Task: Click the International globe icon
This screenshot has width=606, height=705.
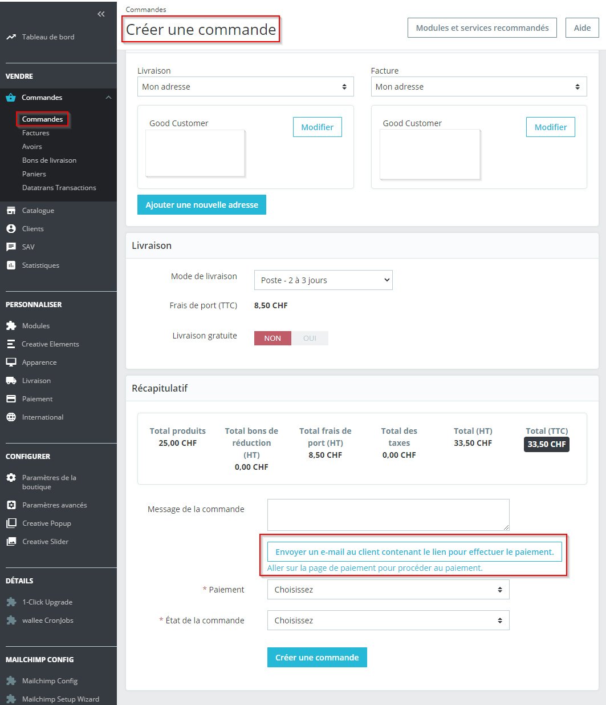Action: click(11, 417)
